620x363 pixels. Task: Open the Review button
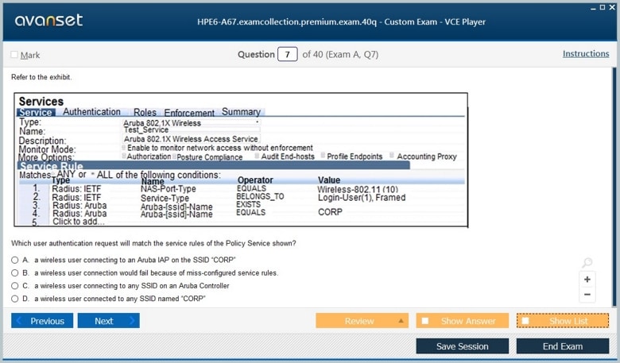click(362, 321)
